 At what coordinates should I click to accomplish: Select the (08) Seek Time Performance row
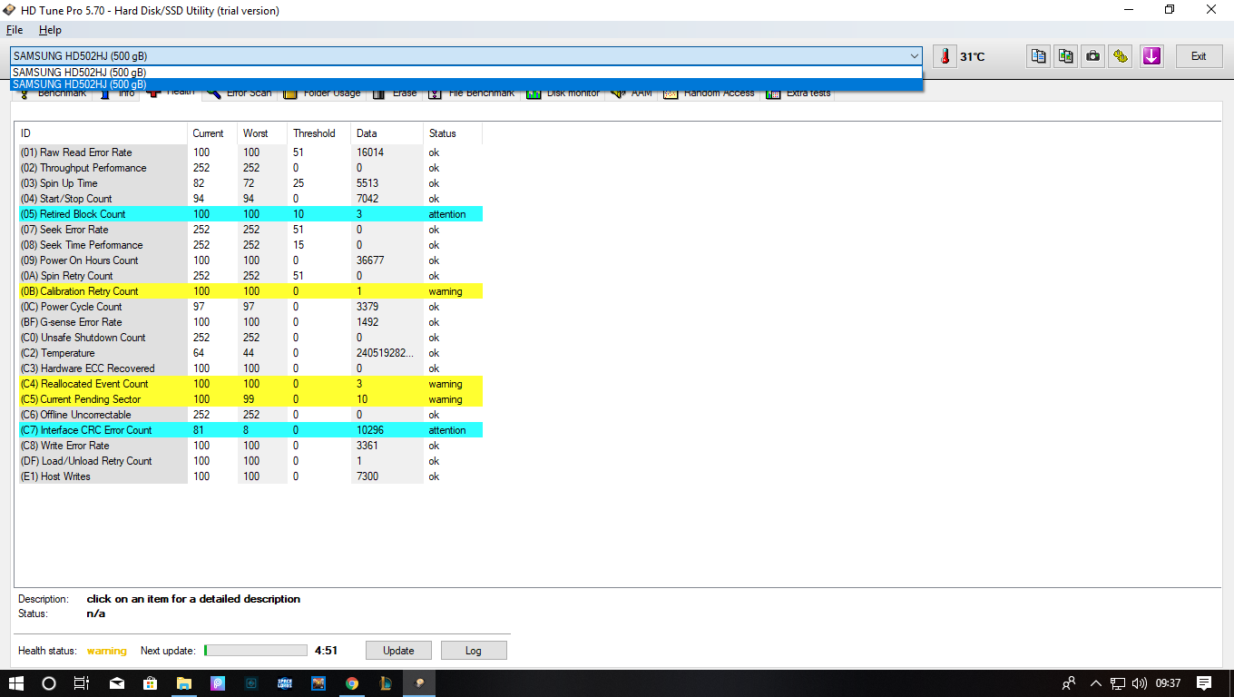tap(250, 245)
